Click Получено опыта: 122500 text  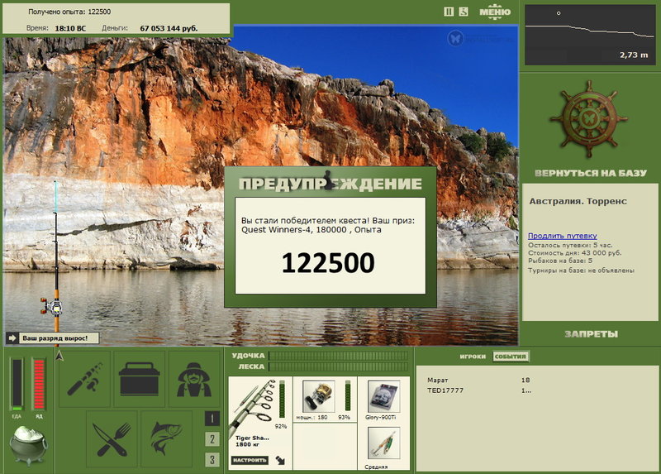coord(69,12)
